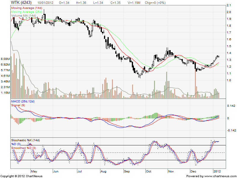Screen dimensions: 237x178
Task: Click the 2012 marker on the time axis
Action: [x=217, y=171]
